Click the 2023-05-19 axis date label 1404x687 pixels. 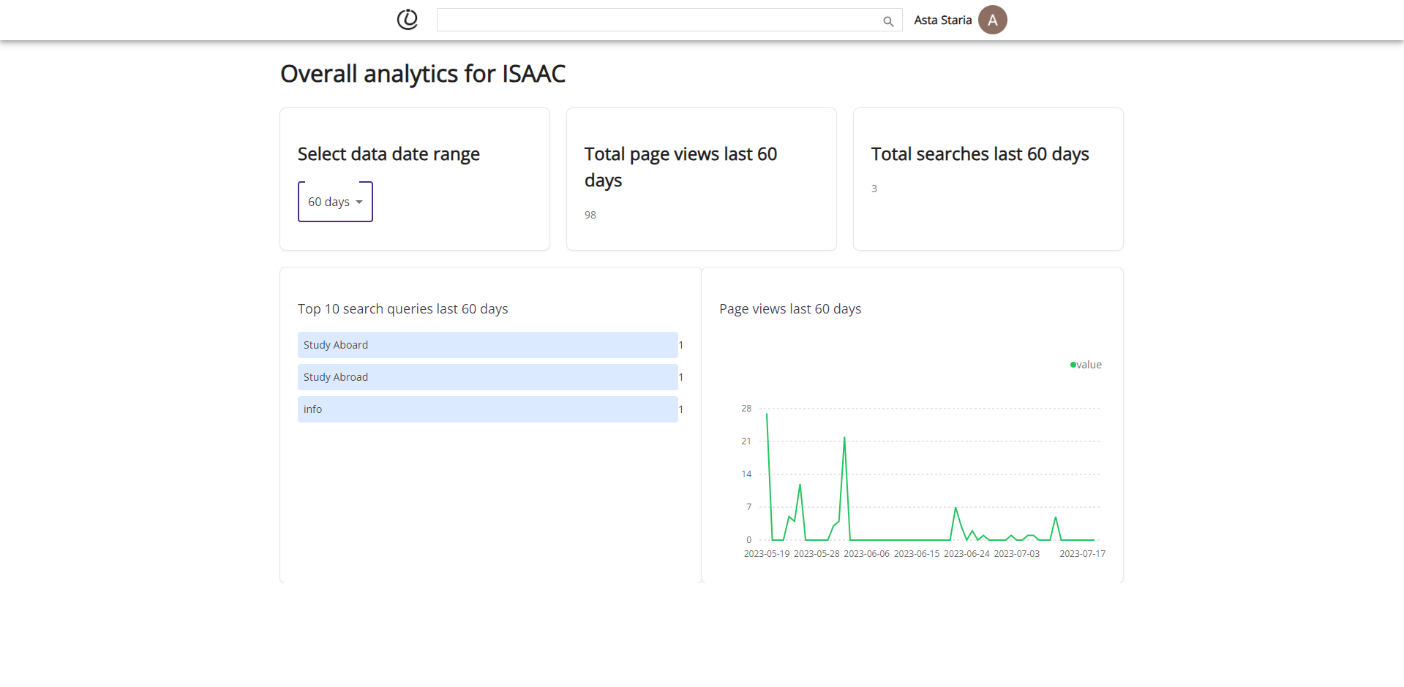[x=767, y=554]
